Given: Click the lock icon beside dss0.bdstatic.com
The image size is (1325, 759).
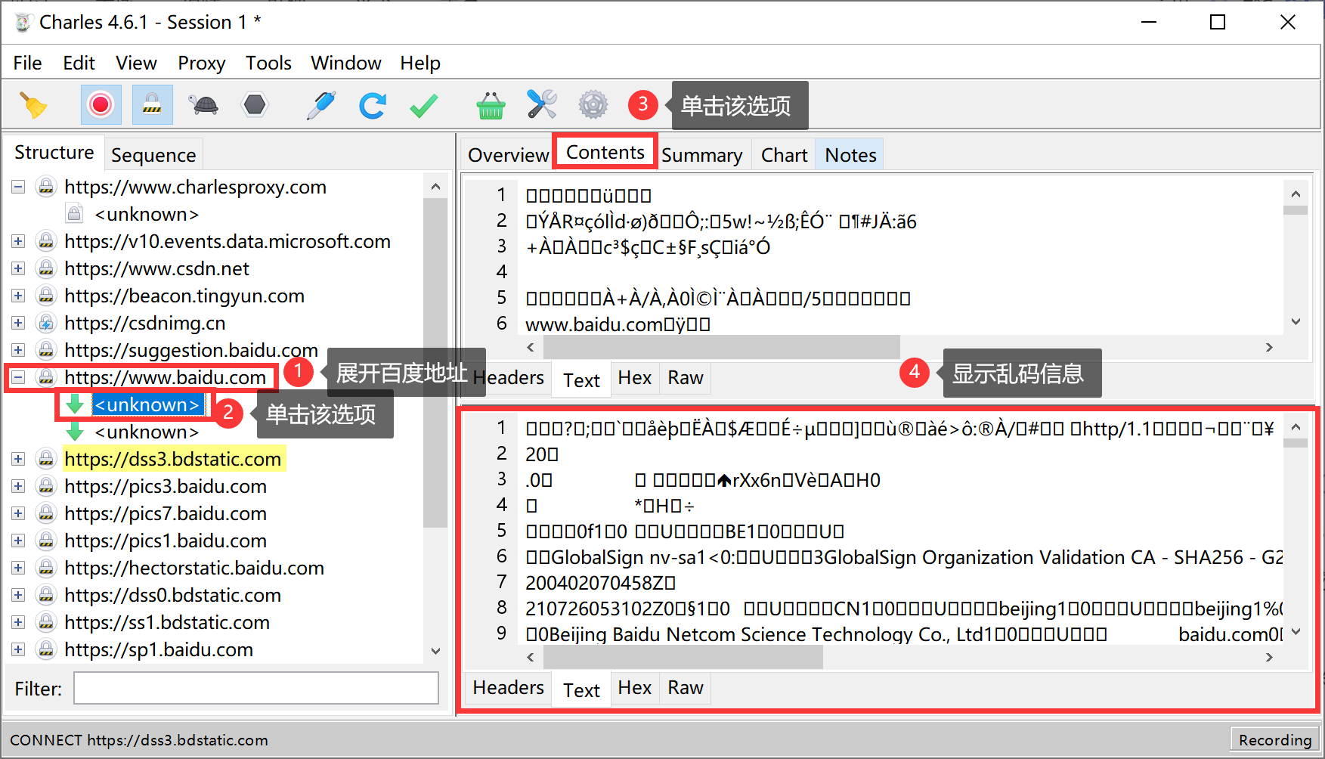Looking at the screenshot, I should pyautogui.click(x=46, y=595).
